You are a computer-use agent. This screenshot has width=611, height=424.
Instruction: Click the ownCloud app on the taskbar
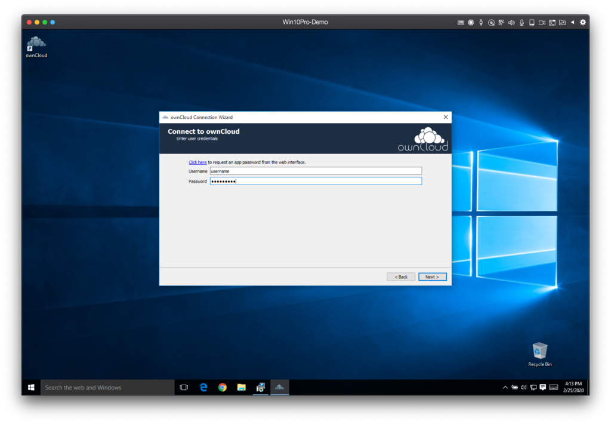(279, 388)
